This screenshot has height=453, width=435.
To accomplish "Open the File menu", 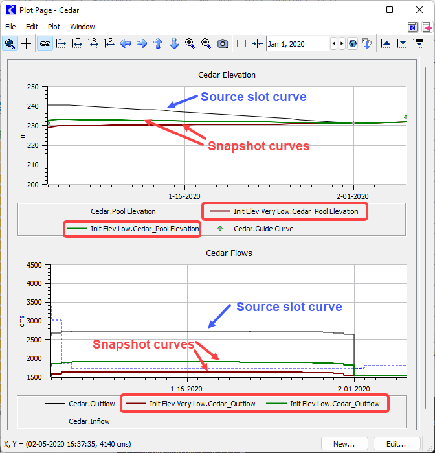I will [x=10, y=27].
